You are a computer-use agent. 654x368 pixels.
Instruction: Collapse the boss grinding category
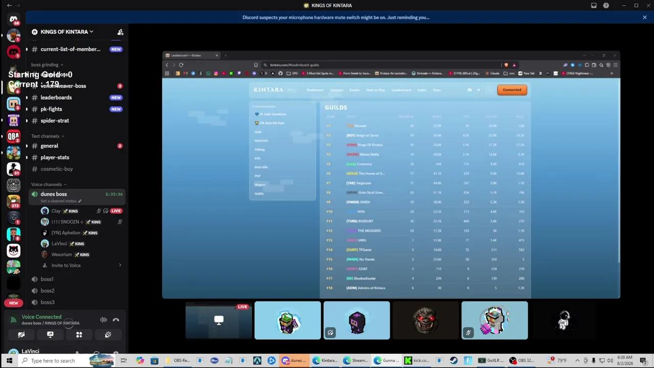coord(47,65)
